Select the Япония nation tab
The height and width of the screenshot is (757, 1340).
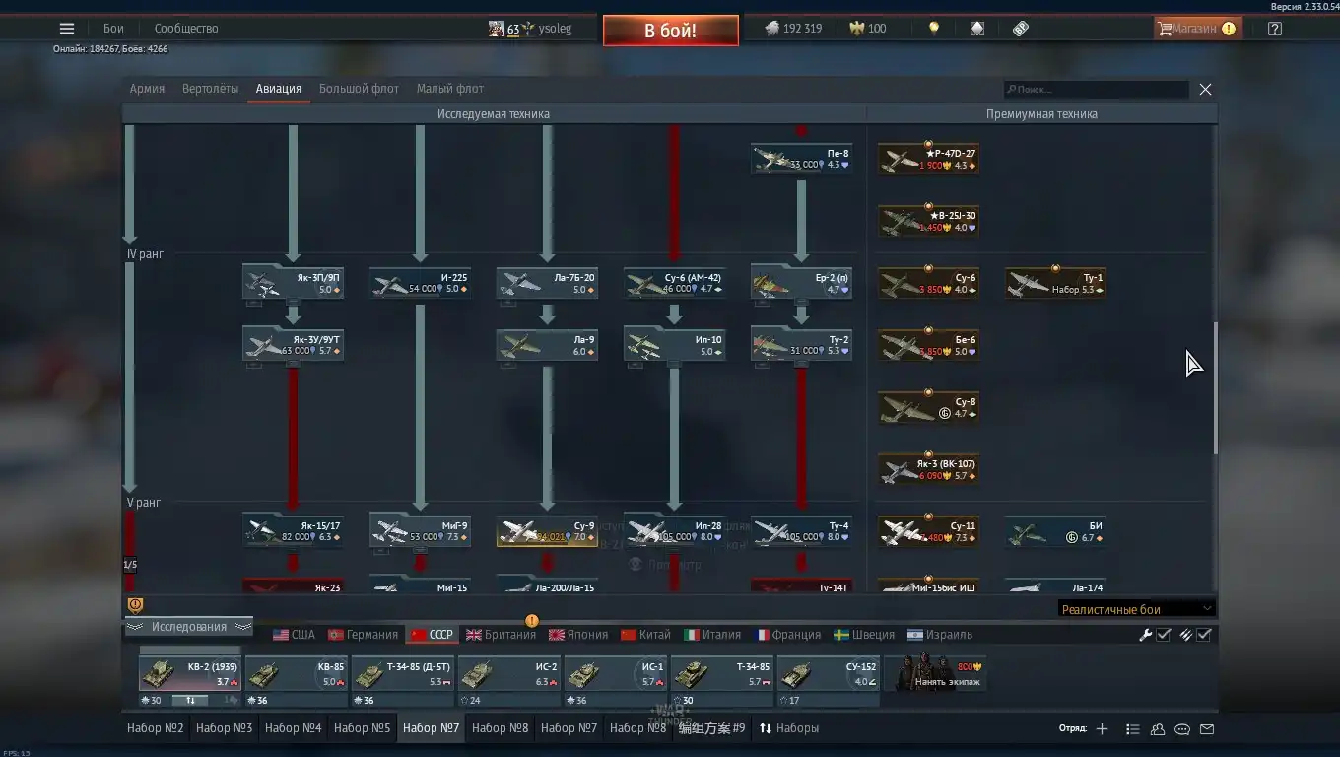point(578,635)
